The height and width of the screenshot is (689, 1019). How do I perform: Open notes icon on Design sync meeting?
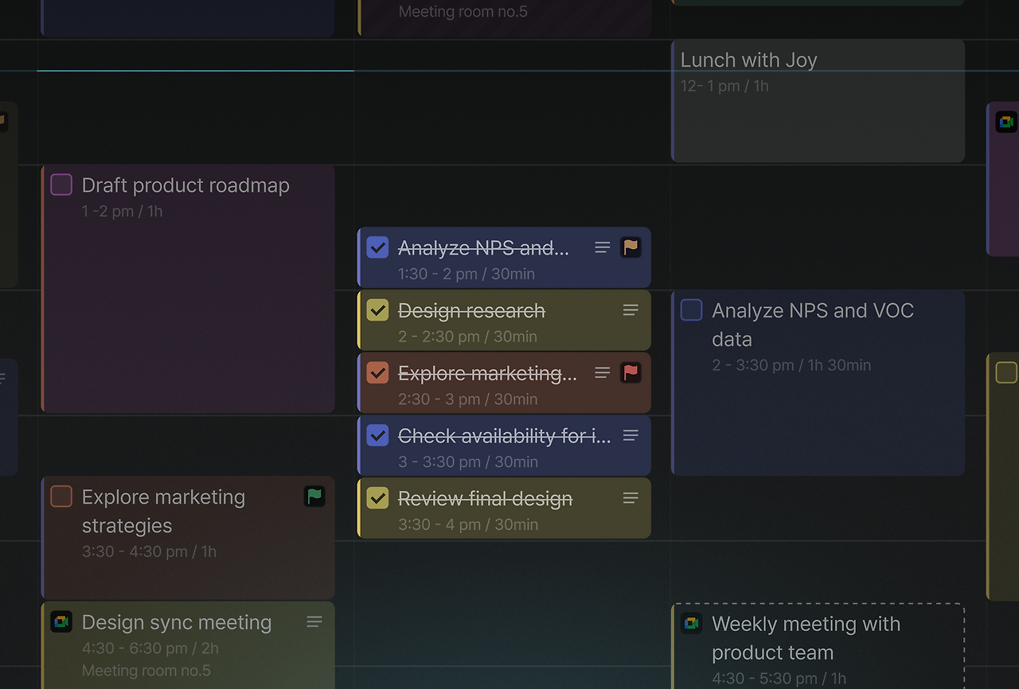[x=314, y=621]
